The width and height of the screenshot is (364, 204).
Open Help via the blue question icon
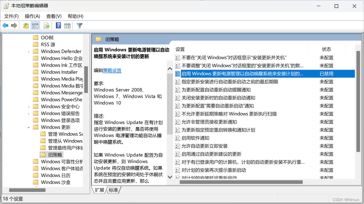58,25
